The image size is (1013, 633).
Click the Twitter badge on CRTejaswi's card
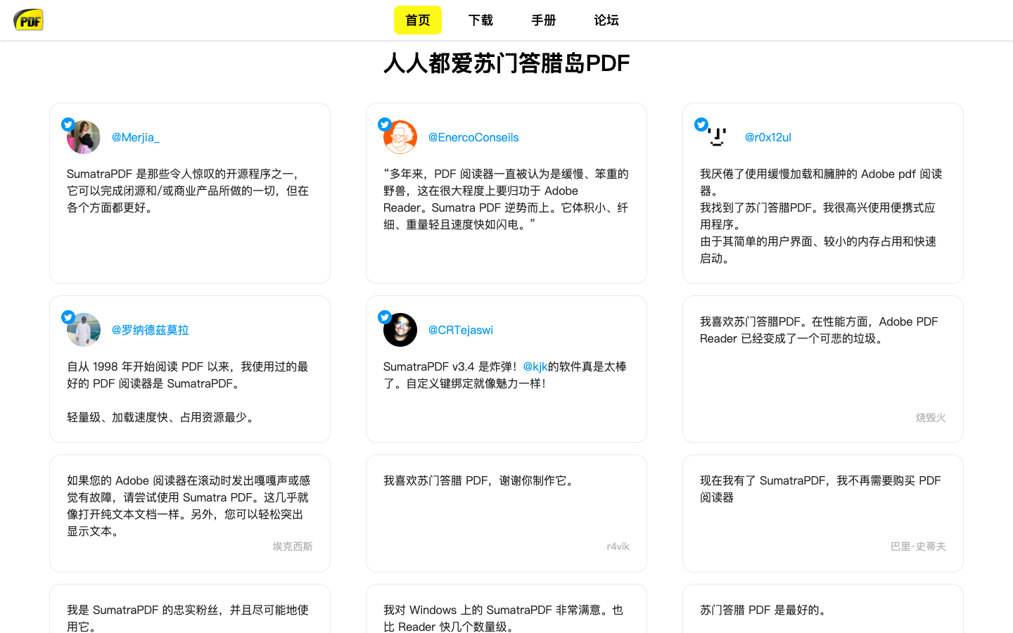(385, 317)
